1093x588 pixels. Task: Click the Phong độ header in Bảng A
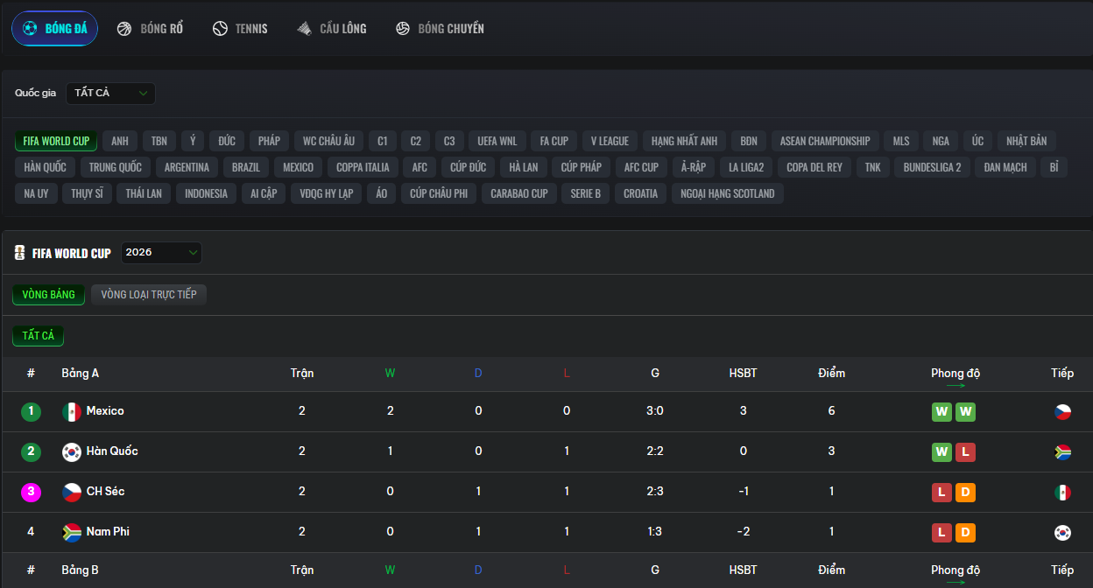[955, 374]
